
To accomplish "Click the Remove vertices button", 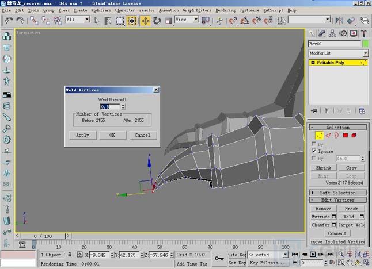I will tap(324, 209).
